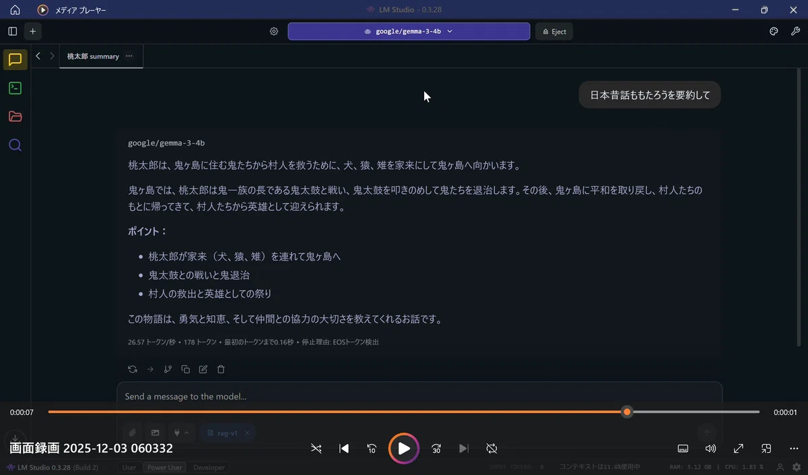
Task: Click the unplayed gray part of seek bar
Action: coord(696,412)
